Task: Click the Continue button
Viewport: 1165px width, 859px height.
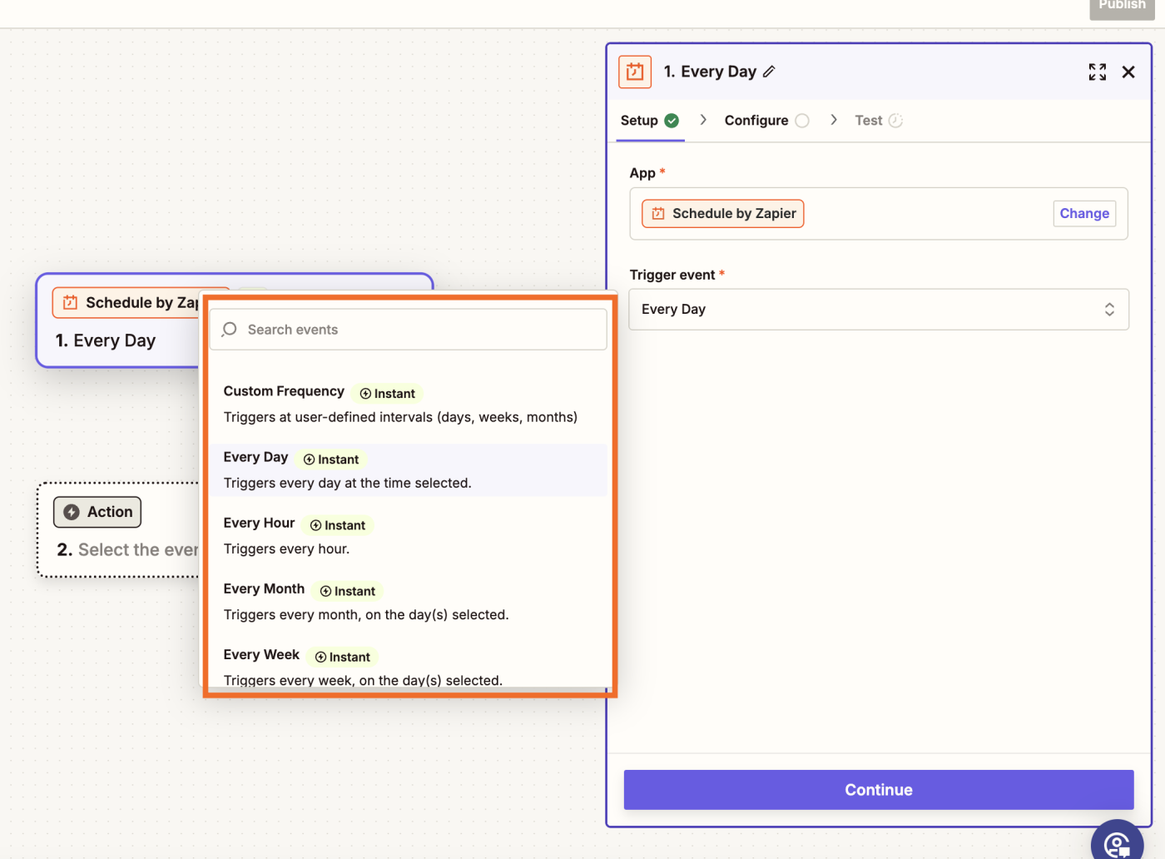Action: pyautogui.click(x=879, y=790)
